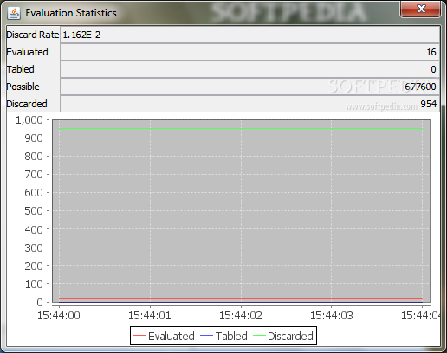447x353 pixels.
Task: Click the 15:44:01 time axis label
Action: click(150, 316)
